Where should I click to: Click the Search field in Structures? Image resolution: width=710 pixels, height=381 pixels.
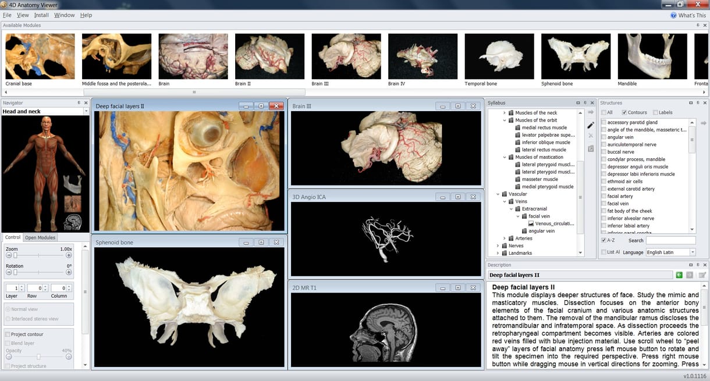(x=670, y=240)
